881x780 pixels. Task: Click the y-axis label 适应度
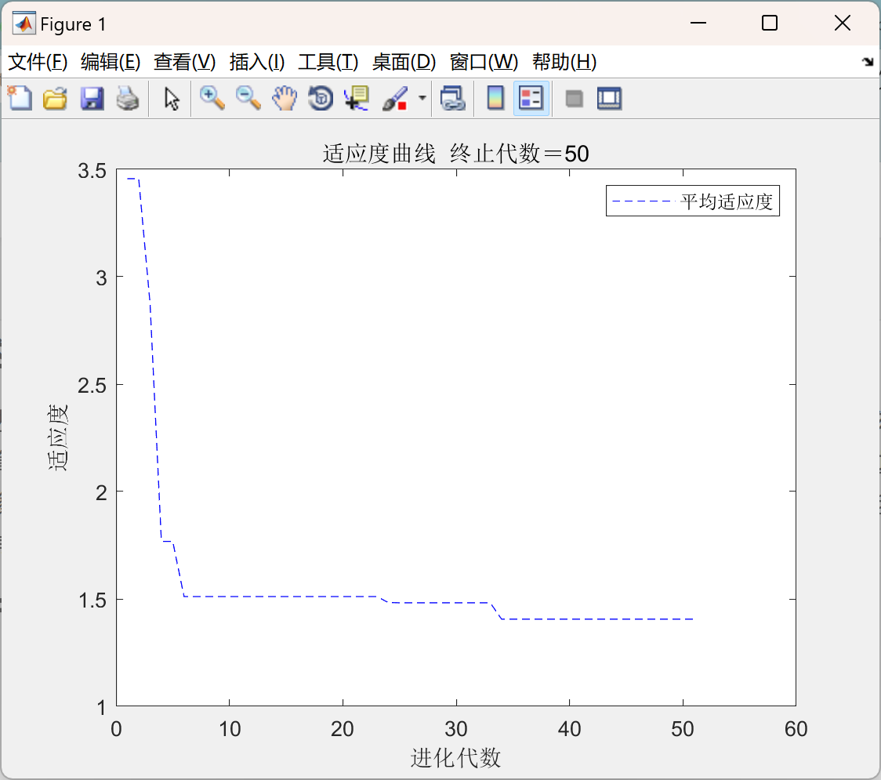coord(56,437)
